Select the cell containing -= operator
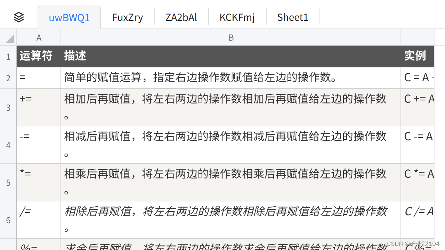This screenshot has width=445, height=250. click(x=39, y=145)
